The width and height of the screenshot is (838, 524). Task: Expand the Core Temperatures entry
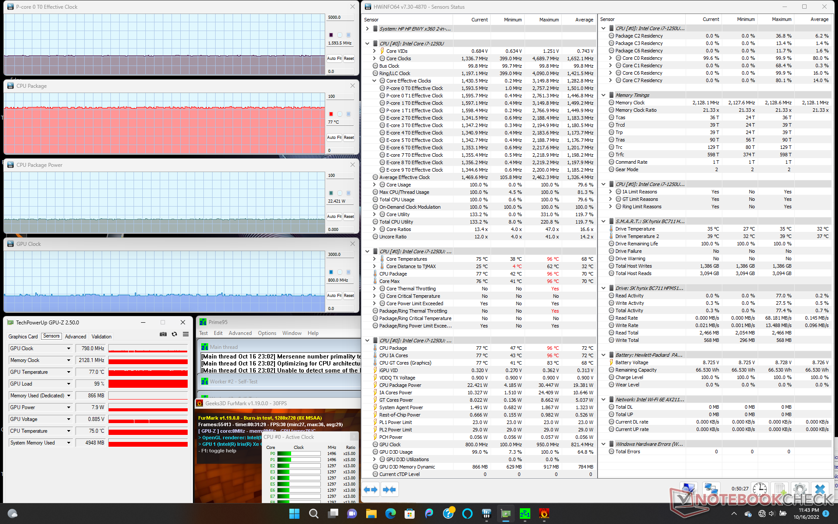pyautogui.click(x=374, y=259)
